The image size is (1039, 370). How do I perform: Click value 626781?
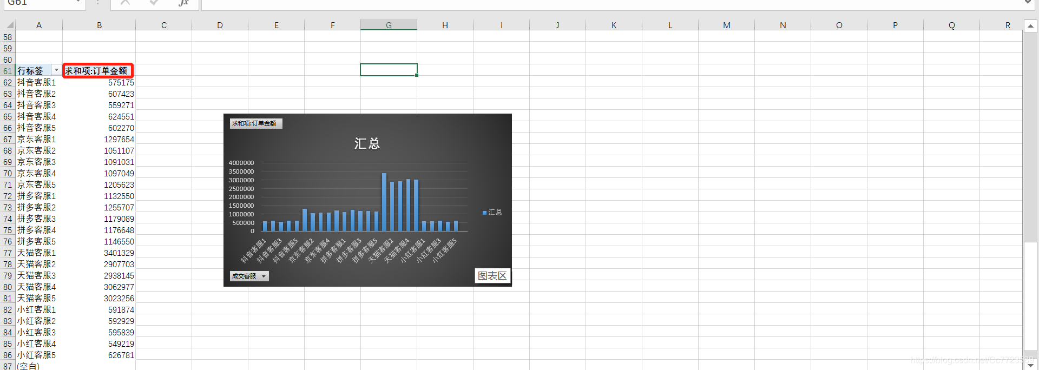pos(121,355)
